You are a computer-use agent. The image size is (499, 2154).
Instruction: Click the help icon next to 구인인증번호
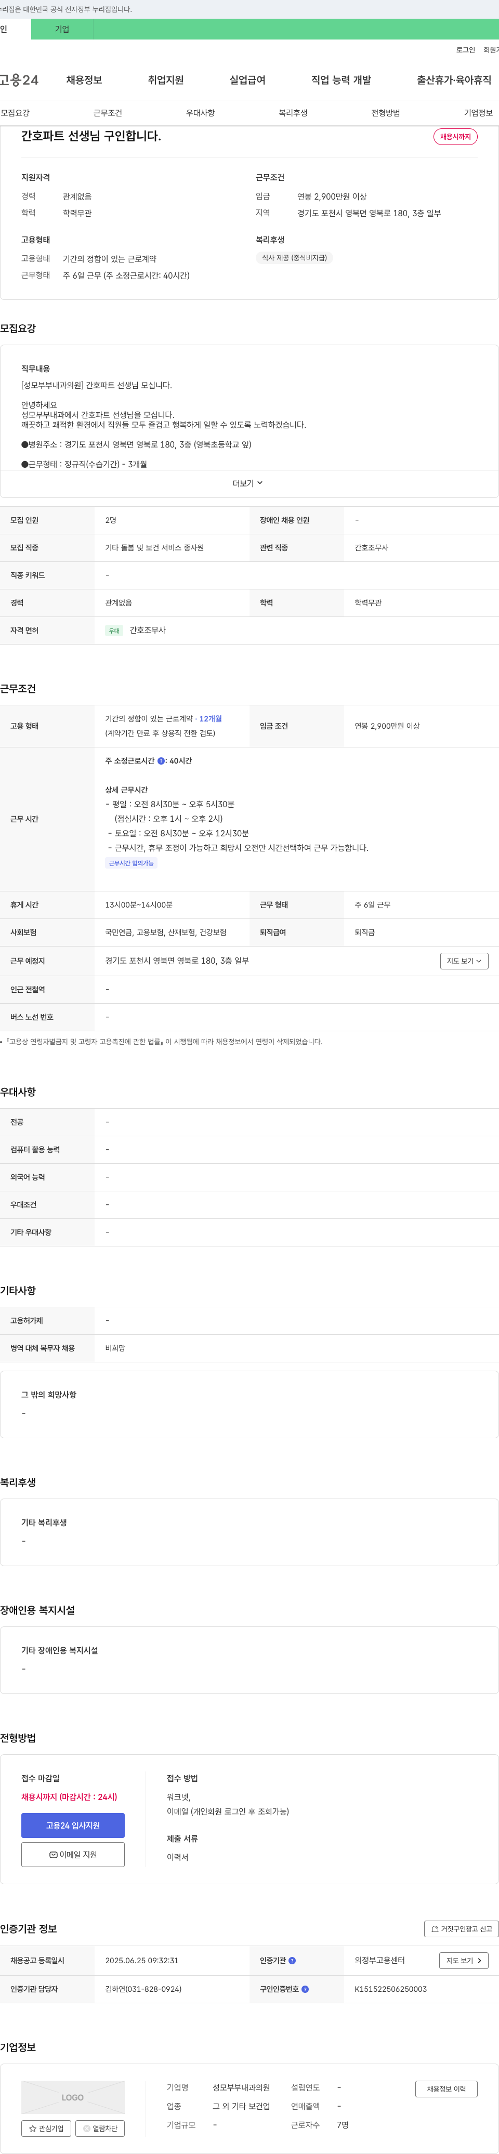click(305, 1989)
